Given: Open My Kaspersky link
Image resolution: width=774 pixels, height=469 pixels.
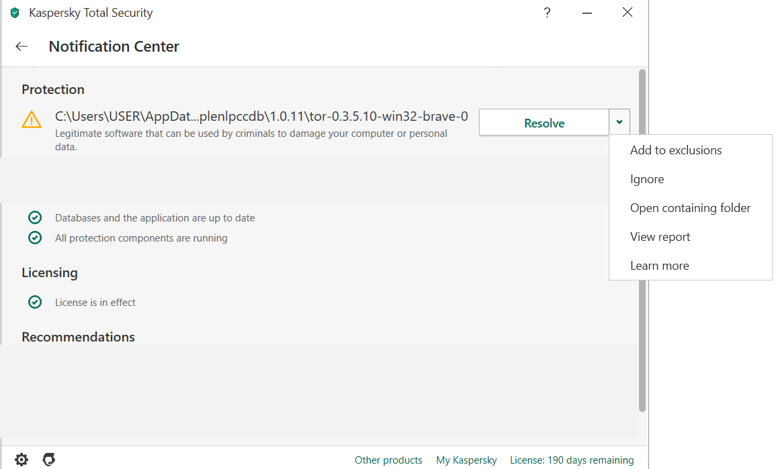Looking at the screenshot, I should [x=466, y=460].
